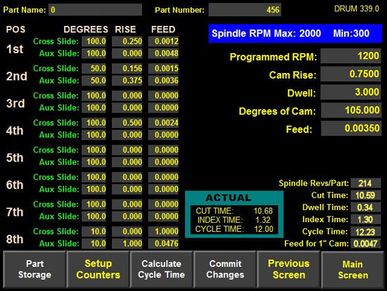The image size is (387, 291).
Task: Click the Spindle RPM Max/Min blue banner
Action: (295, 34)
